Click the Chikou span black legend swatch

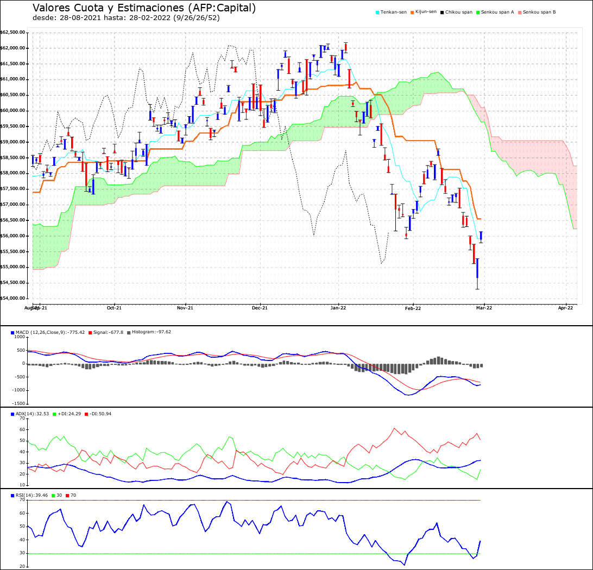tap(442, 12)
